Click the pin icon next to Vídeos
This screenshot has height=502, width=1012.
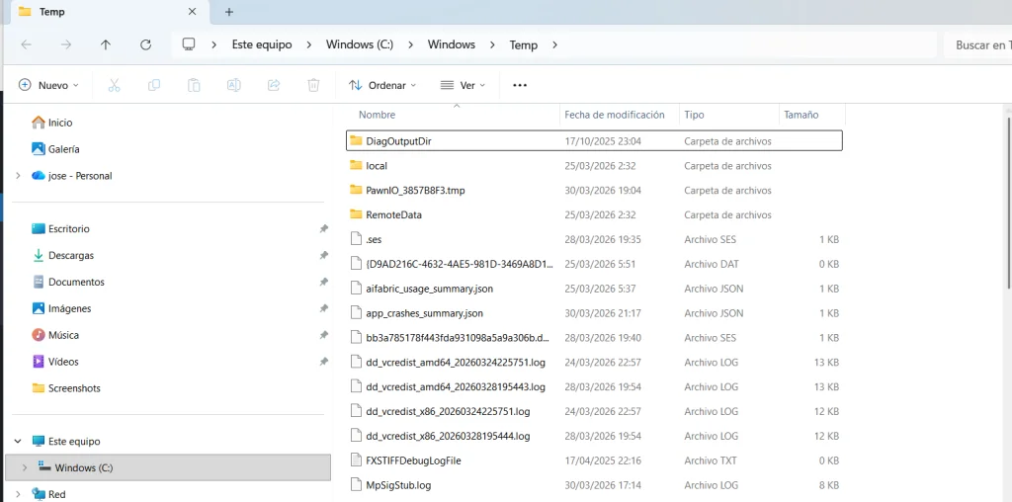tap(324, 362)
